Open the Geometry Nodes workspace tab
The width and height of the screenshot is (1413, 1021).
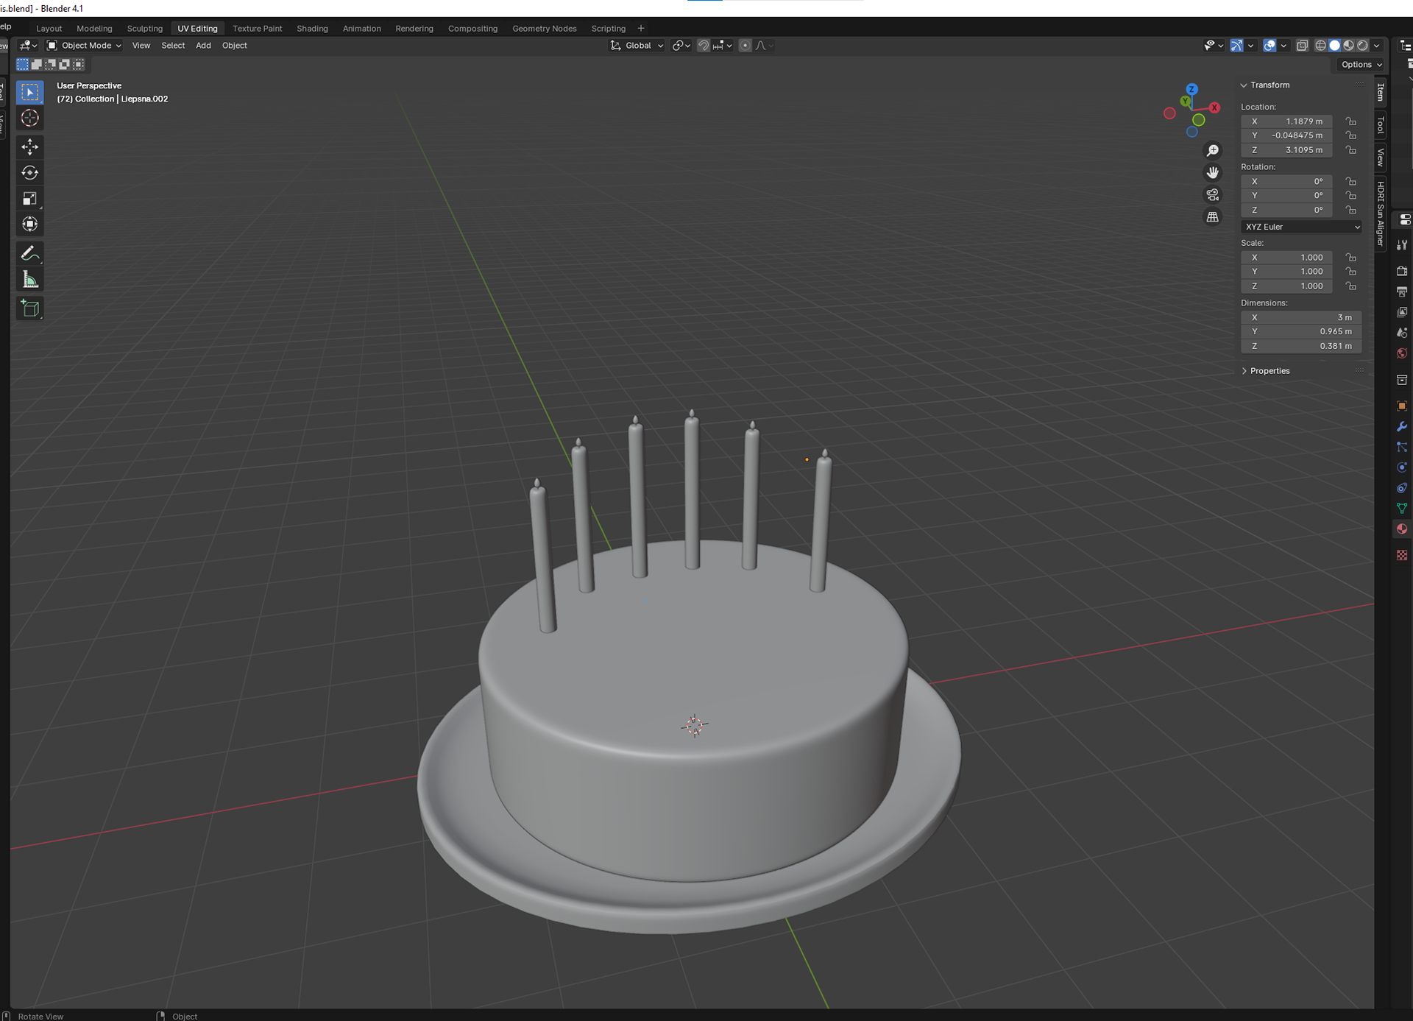click(x=545, y=29)
